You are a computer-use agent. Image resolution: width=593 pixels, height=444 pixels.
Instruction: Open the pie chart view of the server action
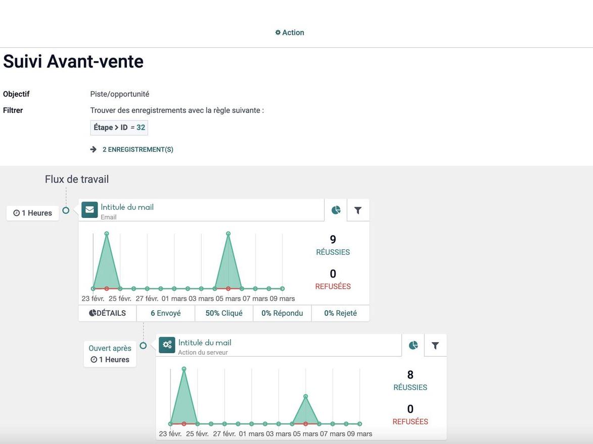coord(414,345)
